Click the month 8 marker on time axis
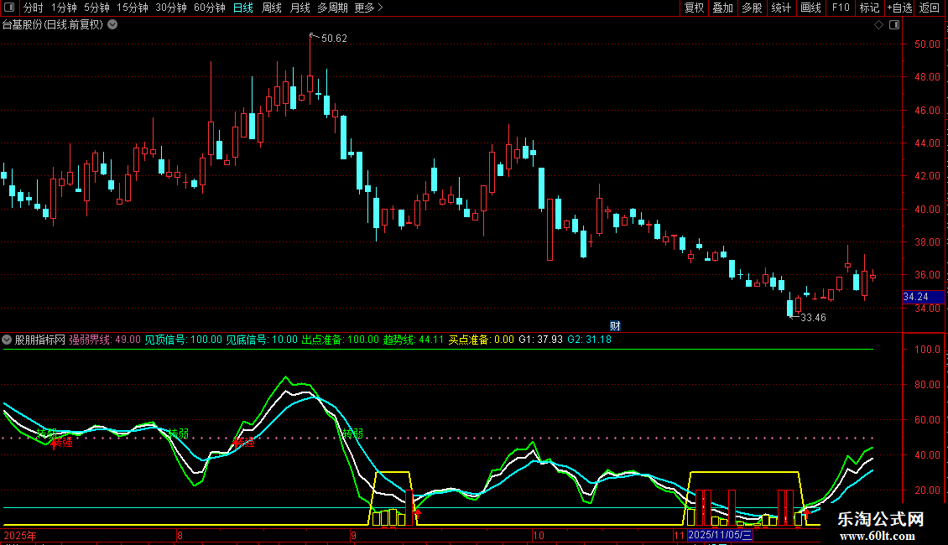Image resolution: width=948 pixels, height=545 pixels. 180,535
